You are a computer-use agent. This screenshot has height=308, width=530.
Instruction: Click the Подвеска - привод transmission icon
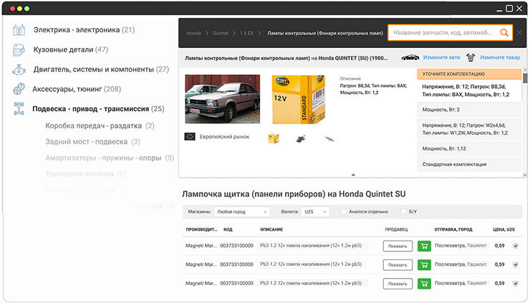19,109
